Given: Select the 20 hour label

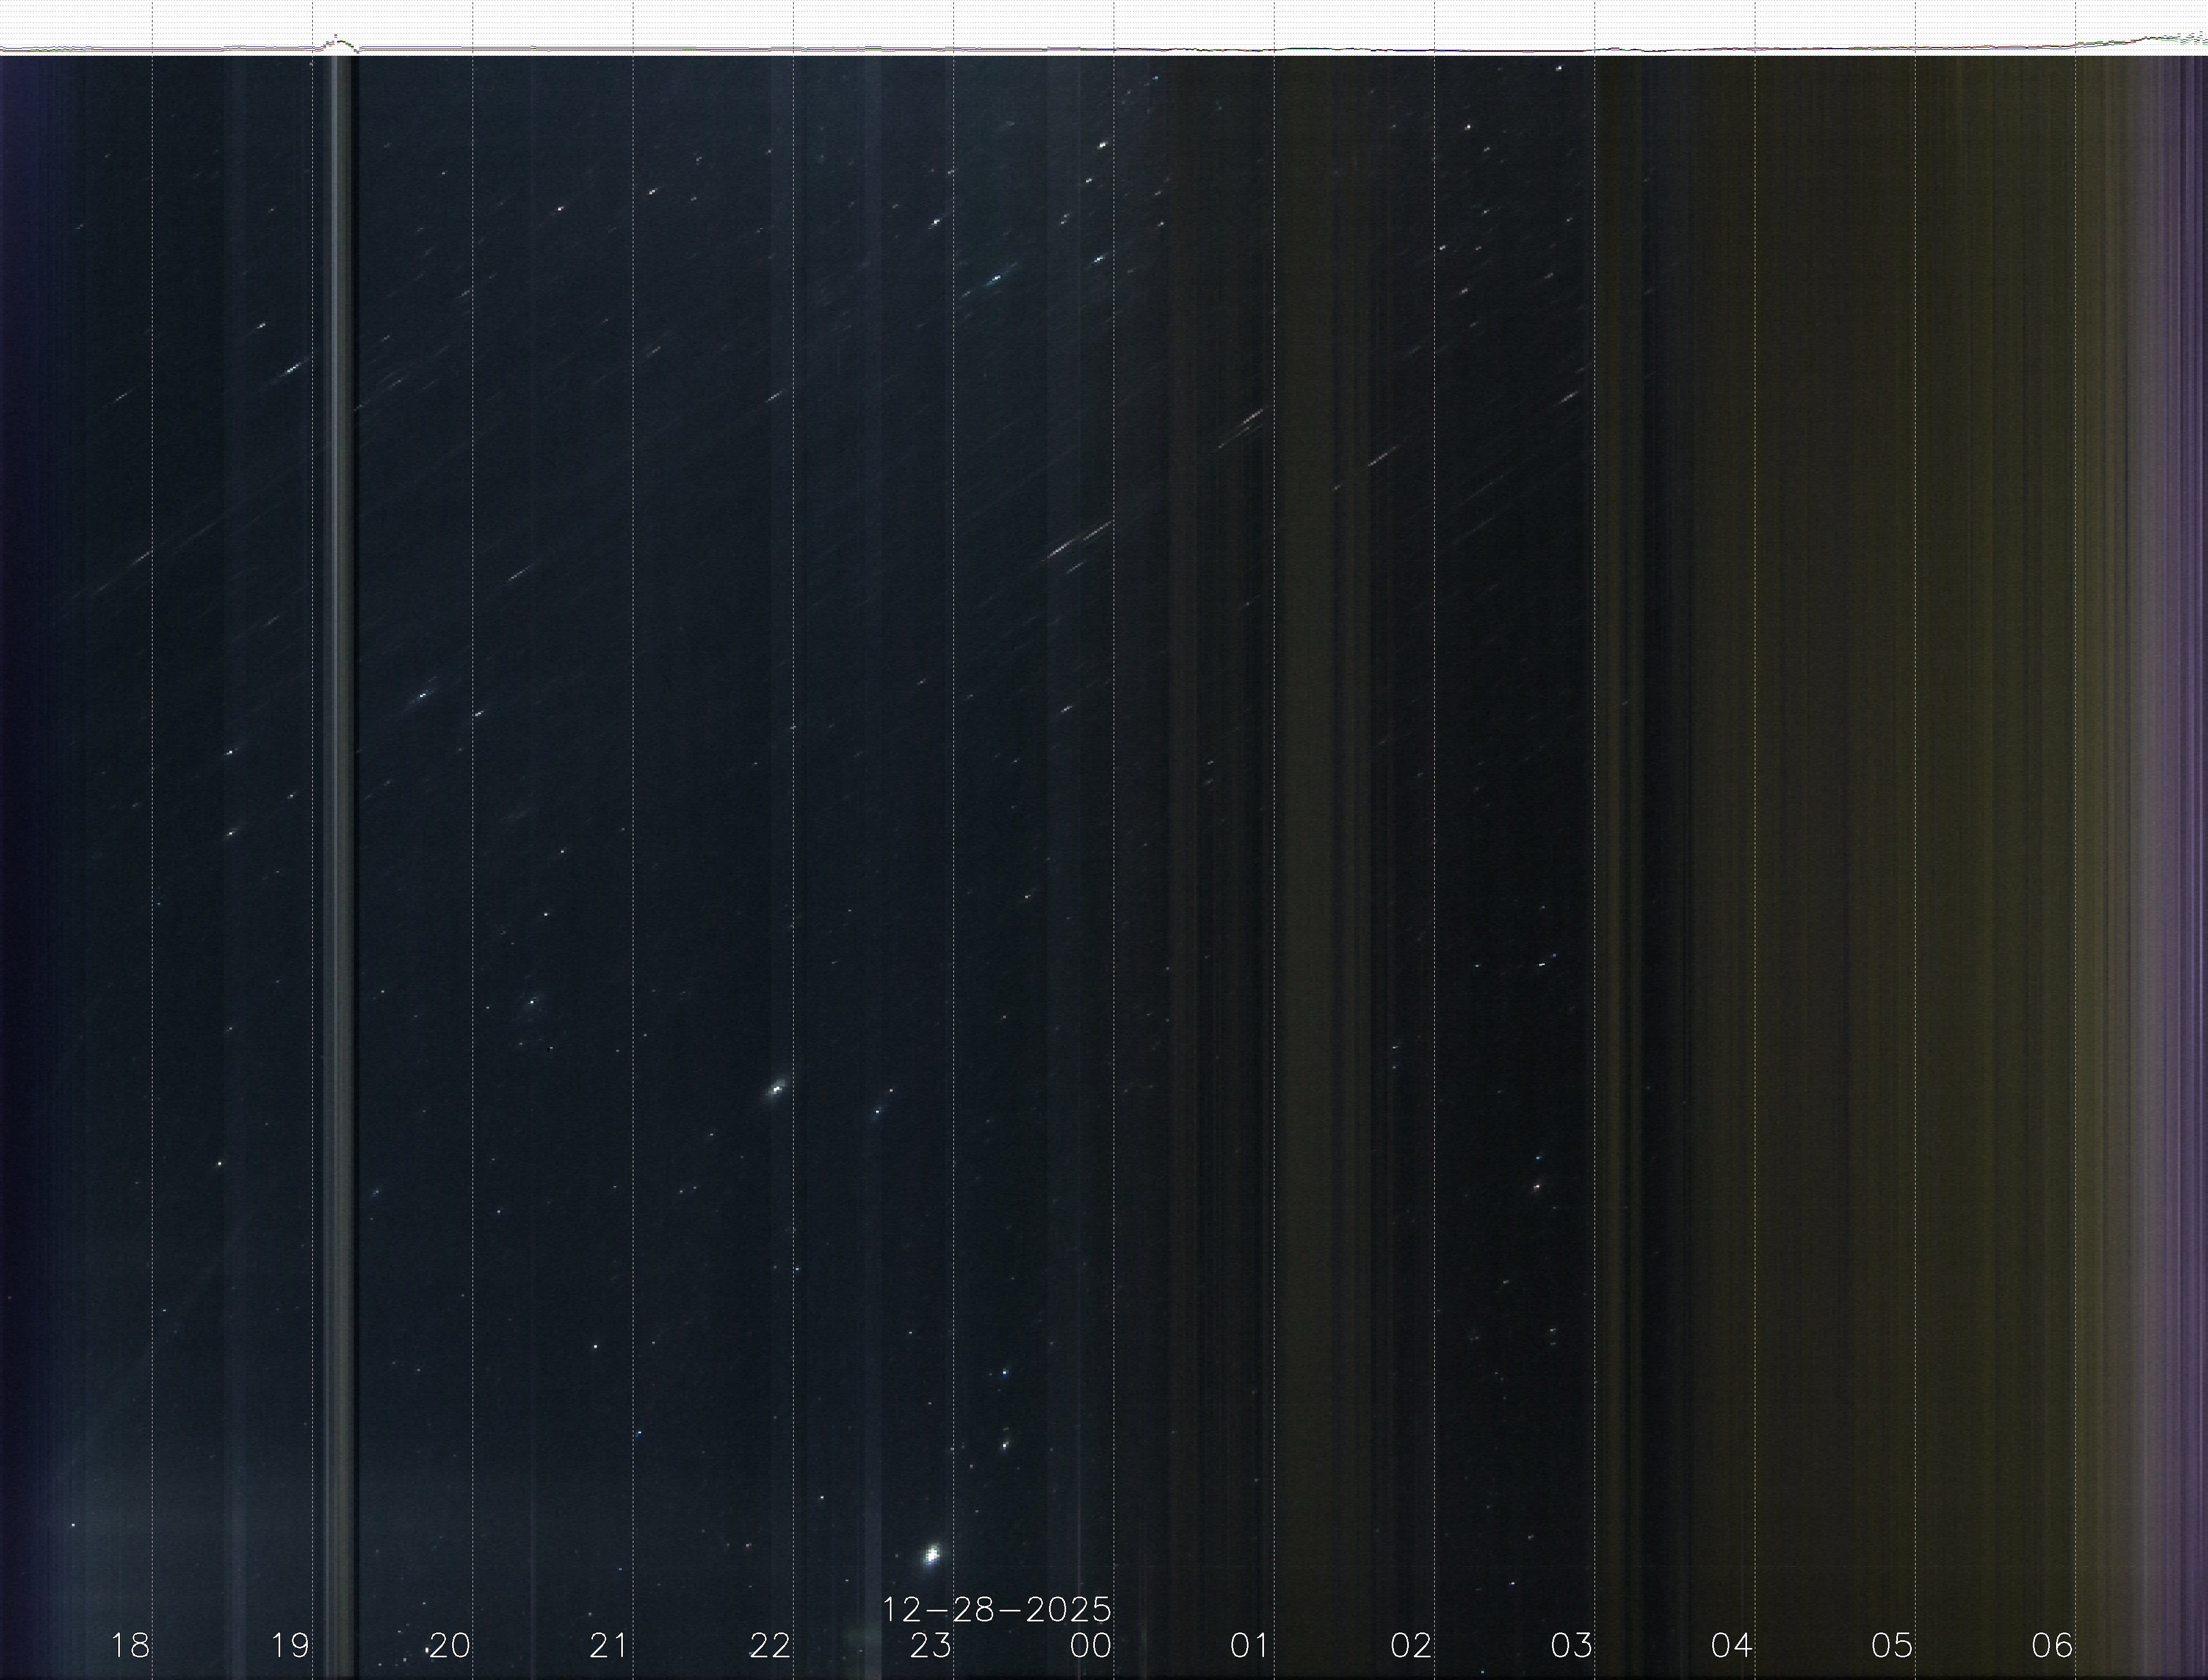Looking at the screenshot, I should click(450, 1645).
